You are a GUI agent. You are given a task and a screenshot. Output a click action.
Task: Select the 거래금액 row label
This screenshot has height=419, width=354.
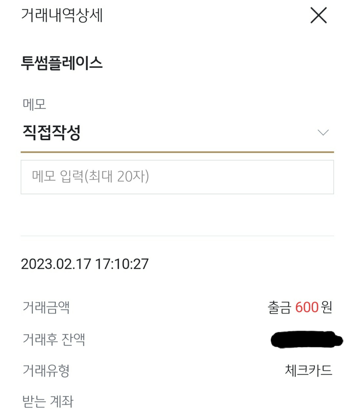tap(46, 307)
